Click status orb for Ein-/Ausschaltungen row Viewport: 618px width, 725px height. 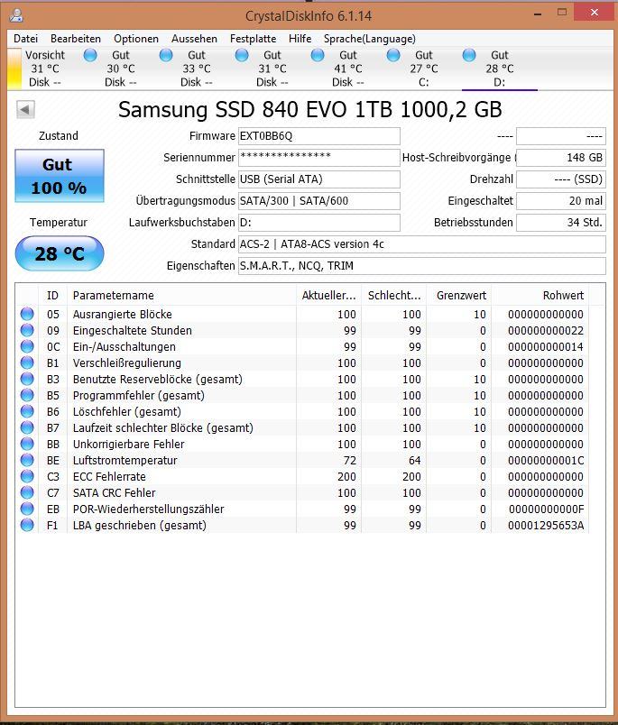tap(27, 346)
